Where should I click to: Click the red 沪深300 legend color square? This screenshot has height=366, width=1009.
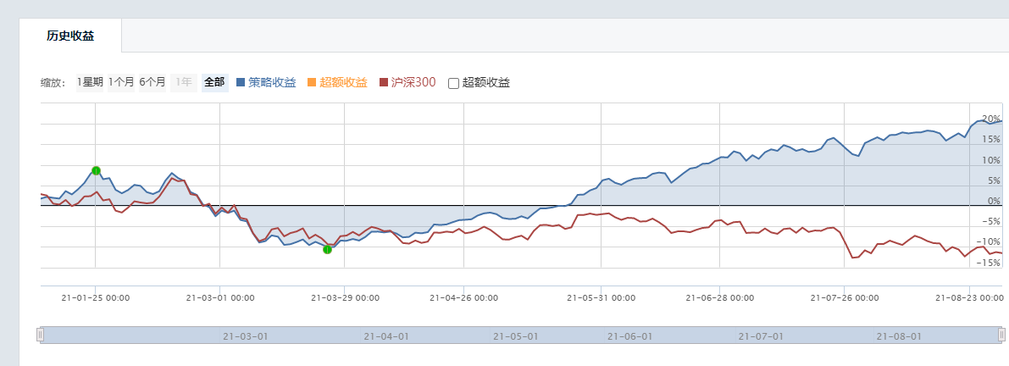pyautogui.click(x=384, y=82)
